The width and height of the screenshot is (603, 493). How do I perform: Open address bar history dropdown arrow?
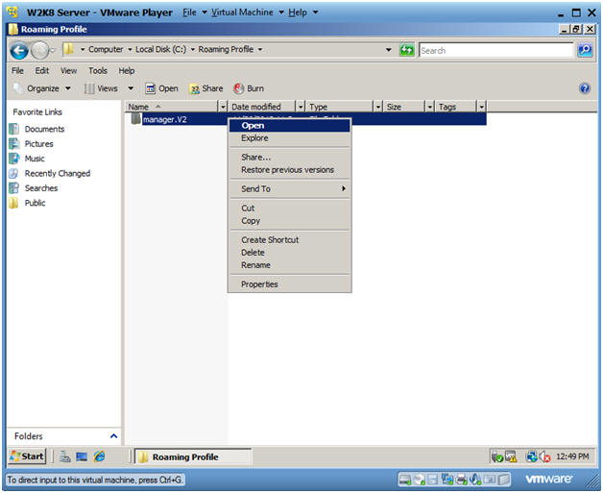(389, 50)
